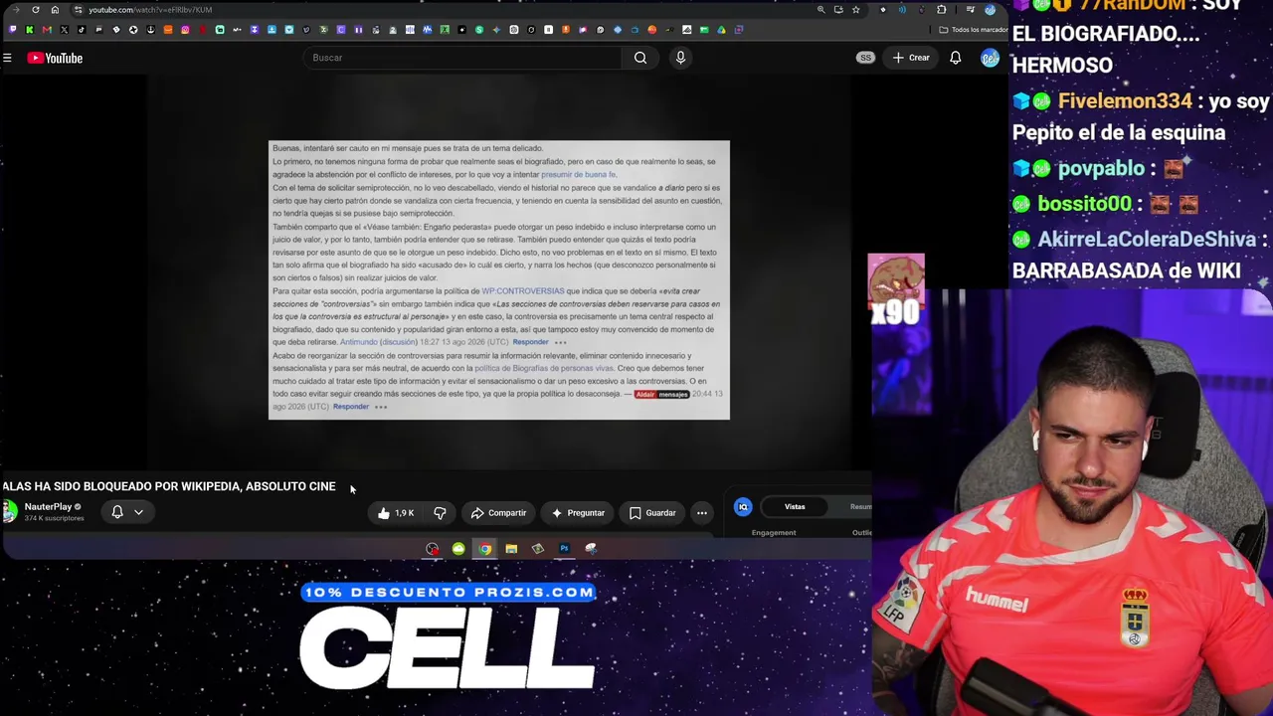
Task: Open the File Explorer taskbar icon
Action: click(x=511, y=549)
